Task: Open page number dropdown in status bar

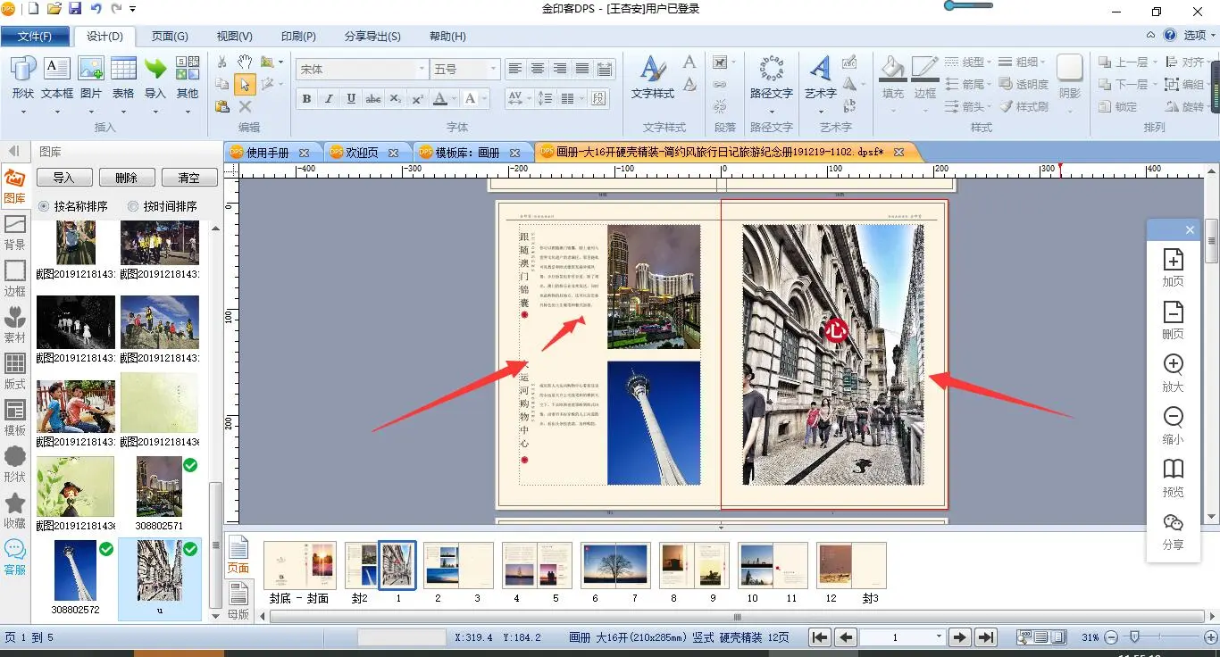Action: coord(938,637)
